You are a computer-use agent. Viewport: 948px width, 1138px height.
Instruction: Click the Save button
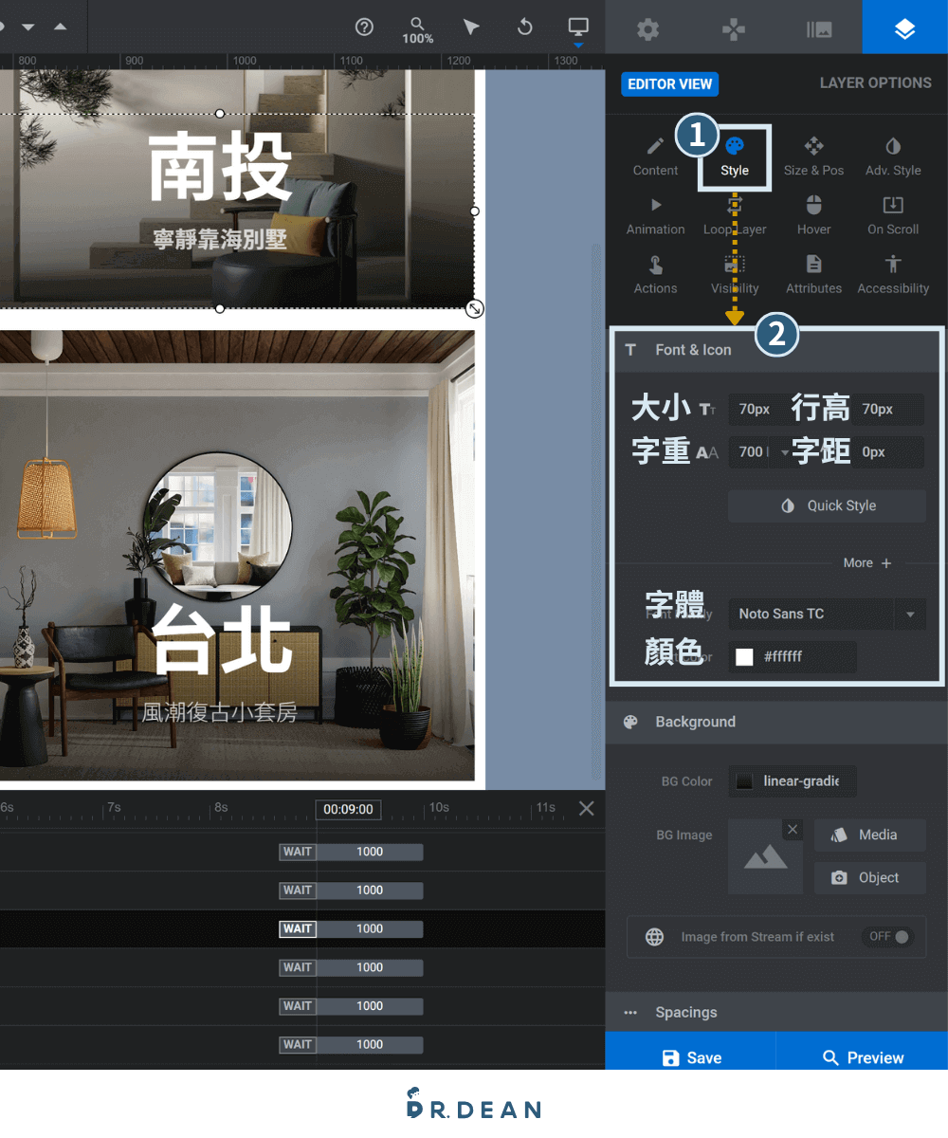(690, 1057)
